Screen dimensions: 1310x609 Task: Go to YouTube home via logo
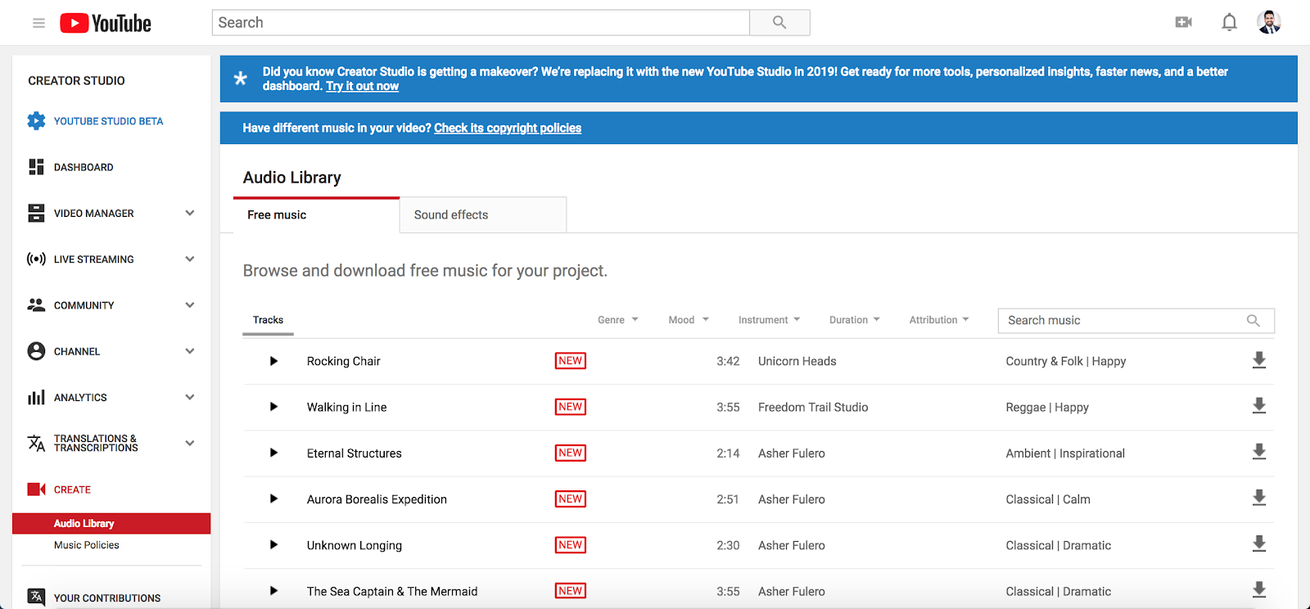pyautogui.click(x=106, y=23)
